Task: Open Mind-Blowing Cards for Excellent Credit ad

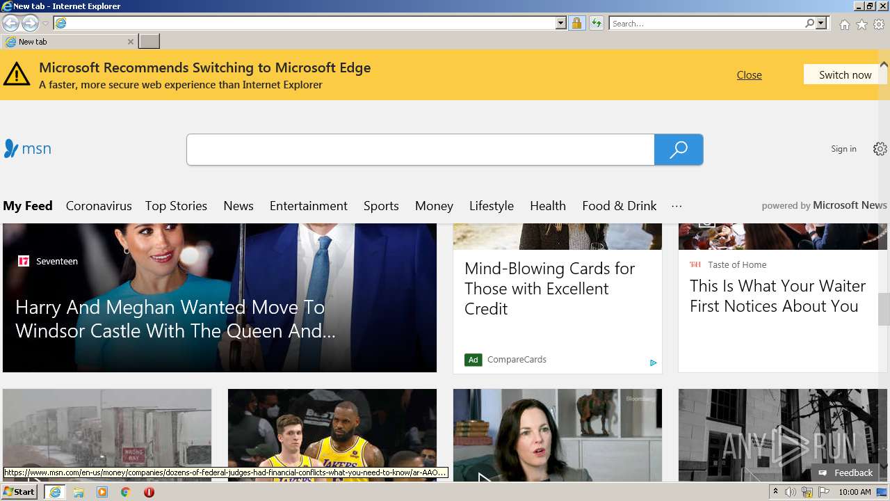Action: [549, 288]
